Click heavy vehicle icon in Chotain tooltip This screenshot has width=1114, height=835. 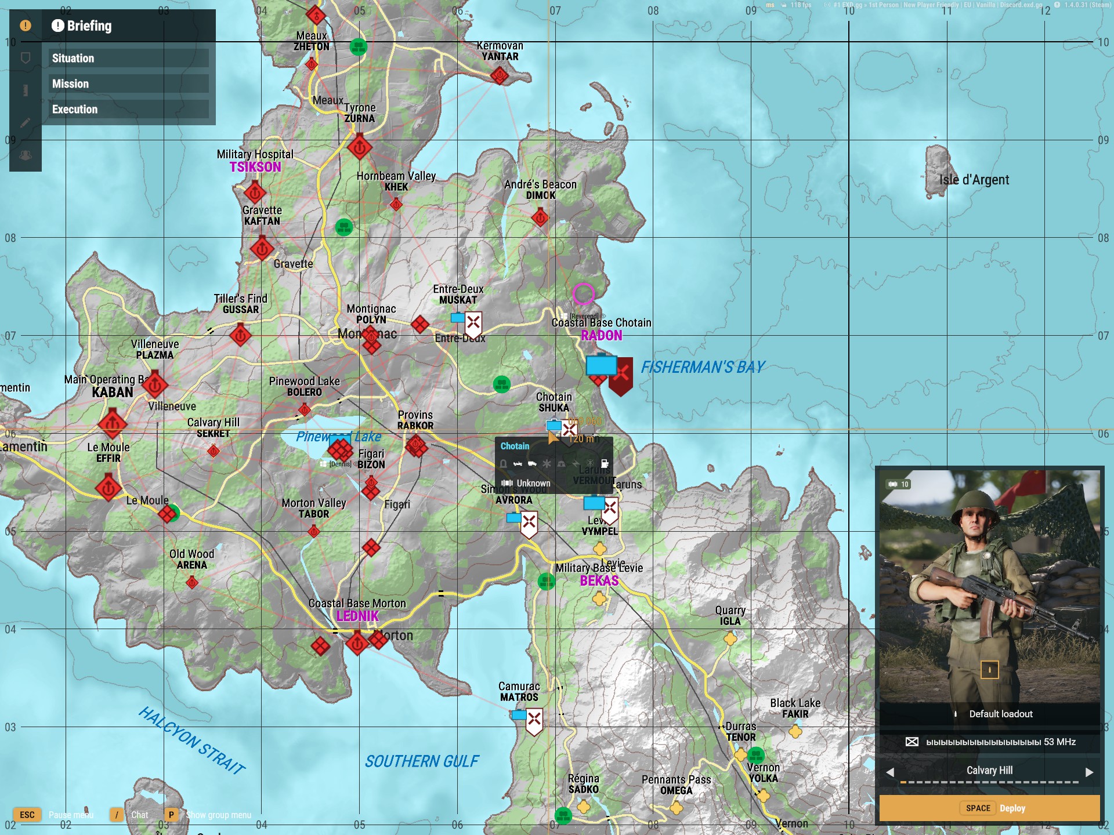(x=532, y=464)
